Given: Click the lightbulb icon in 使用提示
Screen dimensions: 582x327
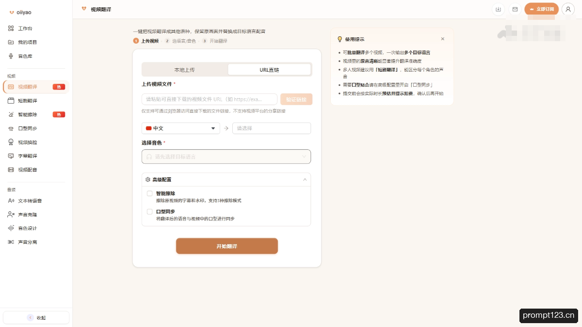Looking at the screenshot, I should [339, 39].
